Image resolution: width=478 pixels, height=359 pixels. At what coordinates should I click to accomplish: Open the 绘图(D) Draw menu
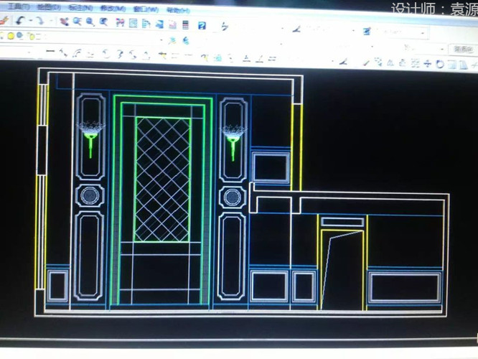point(48,8)
